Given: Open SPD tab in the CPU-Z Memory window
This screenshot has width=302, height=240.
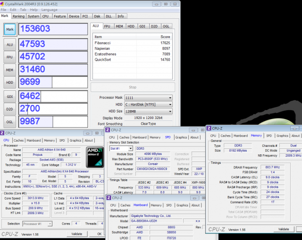Looking at the screenshot, I should tap(269, 136).
